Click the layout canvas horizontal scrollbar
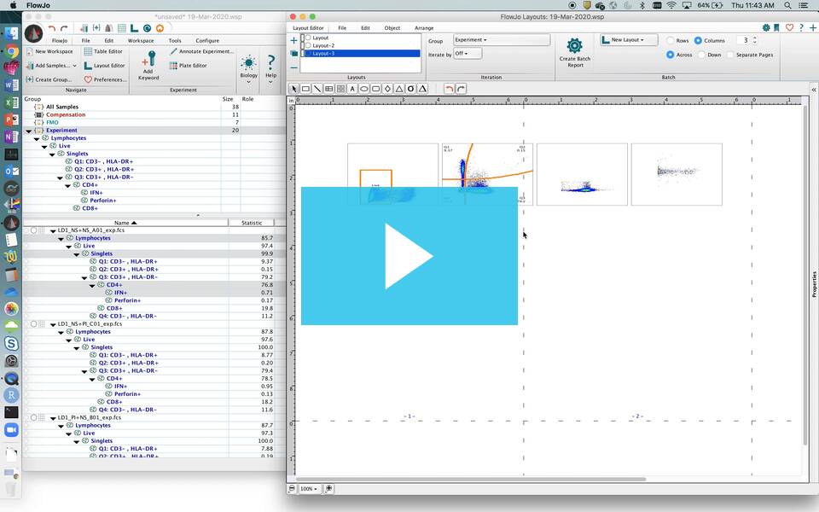This screenshot has width=819, height=512. 470,479
